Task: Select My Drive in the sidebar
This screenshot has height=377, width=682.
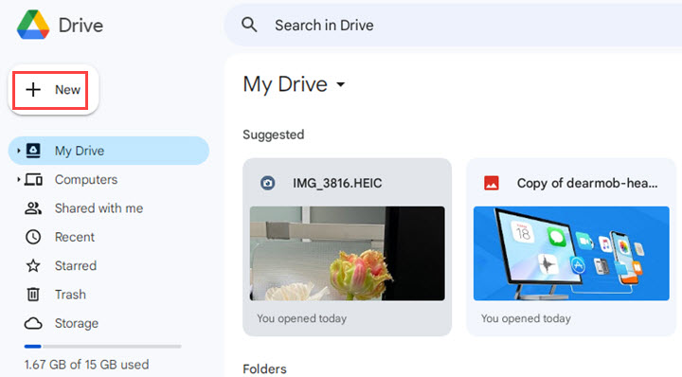Action: pyautogui.click(x=109, y=151)
